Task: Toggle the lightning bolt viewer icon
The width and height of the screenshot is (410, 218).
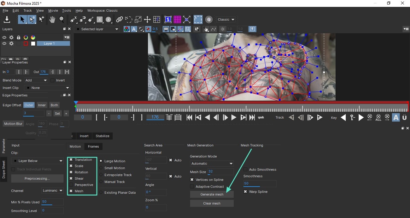Action: click(x=252, y=29)
